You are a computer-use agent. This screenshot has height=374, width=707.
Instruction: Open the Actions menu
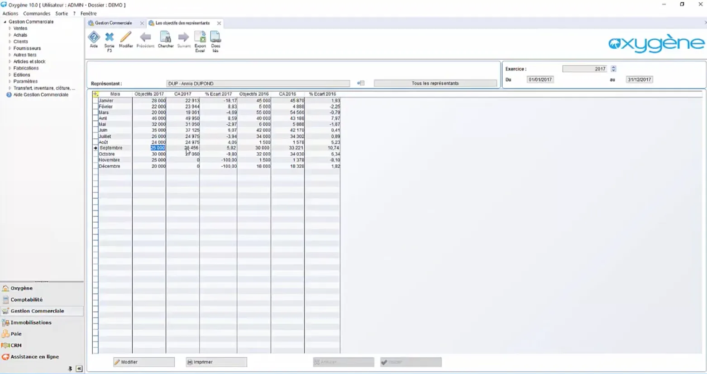click(x=10, y=14)
